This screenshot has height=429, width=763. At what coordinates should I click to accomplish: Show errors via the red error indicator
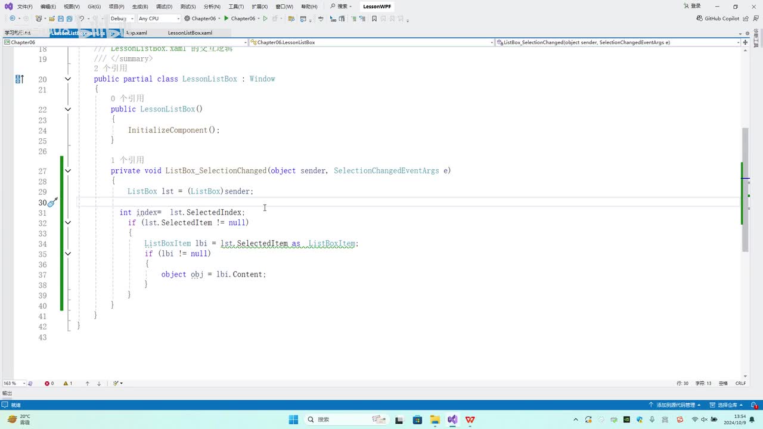coord(49,383)
